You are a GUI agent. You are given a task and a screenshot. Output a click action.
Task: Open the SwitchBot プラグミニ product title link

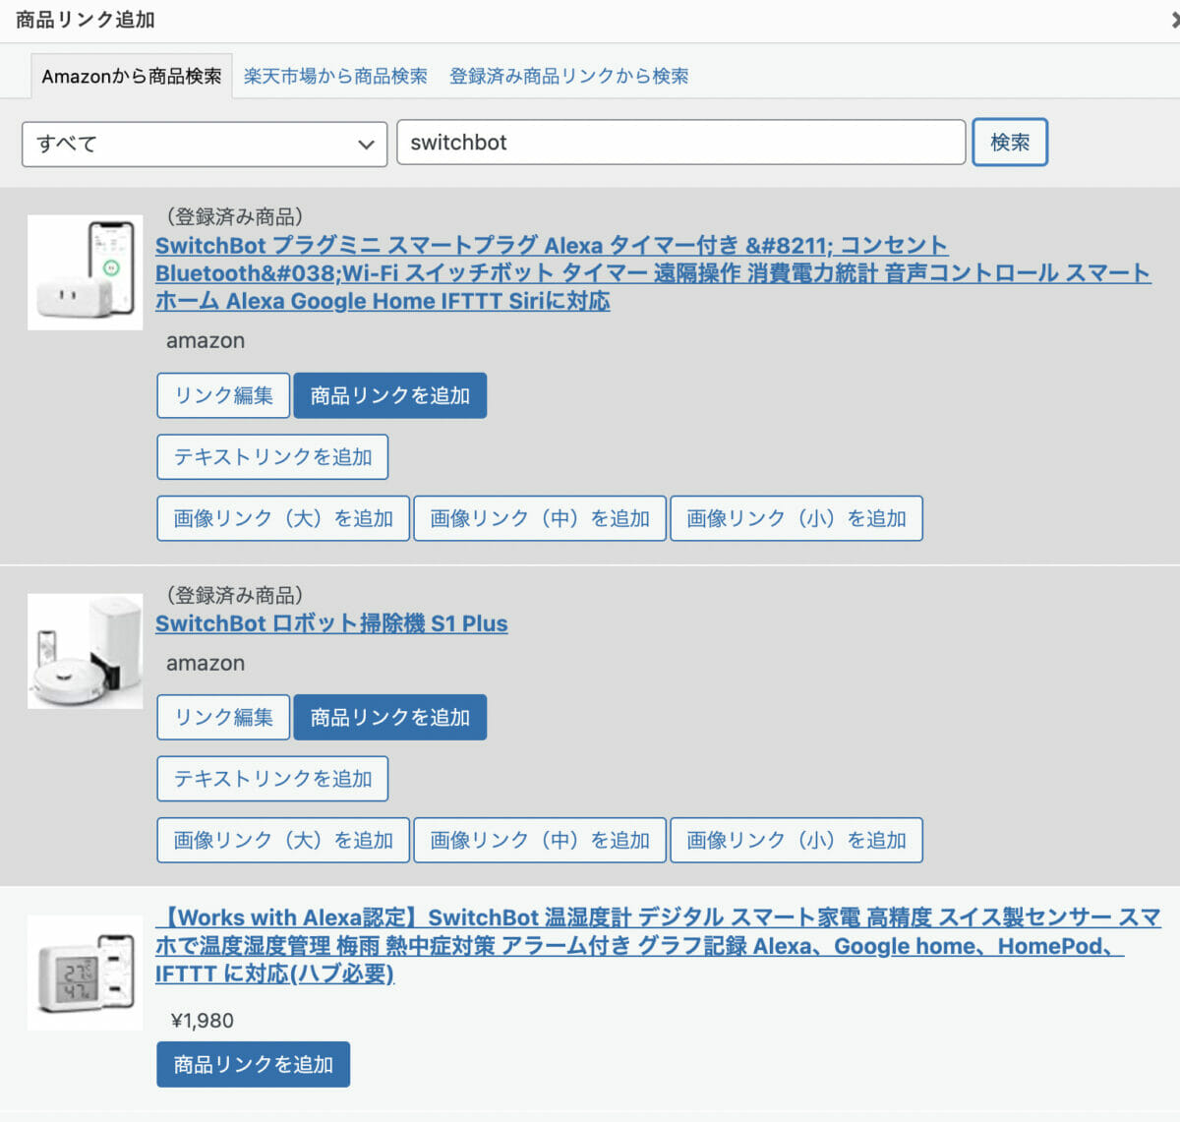[x=652, y=272]
